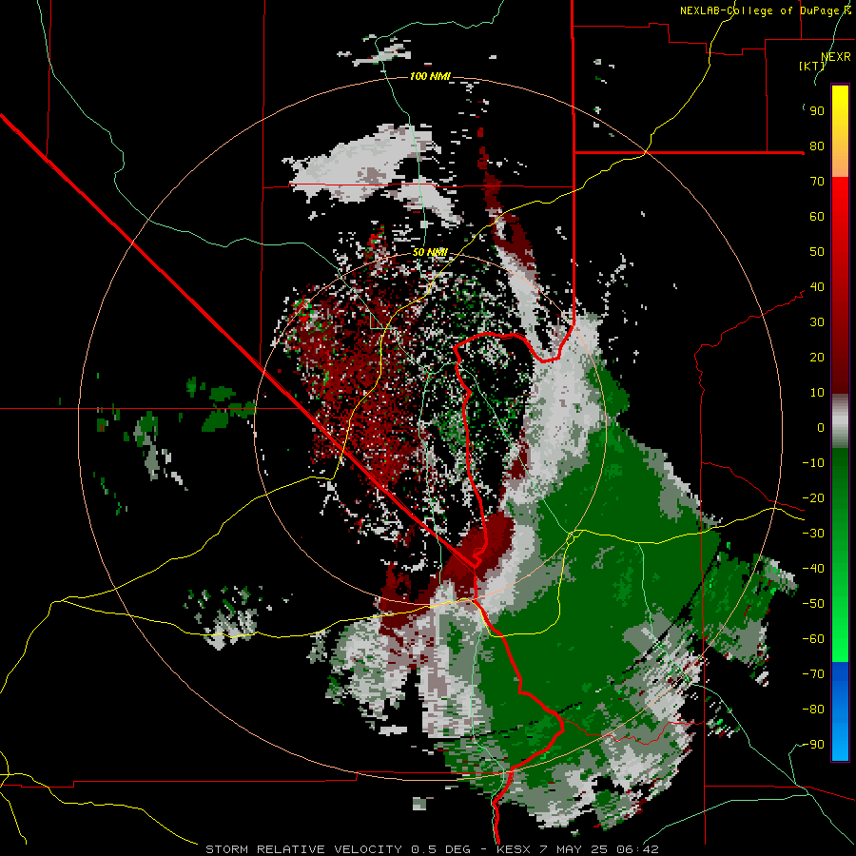Click the -90 value on the scale
Screen dimensions: 856x856
[x=813, y=745]
